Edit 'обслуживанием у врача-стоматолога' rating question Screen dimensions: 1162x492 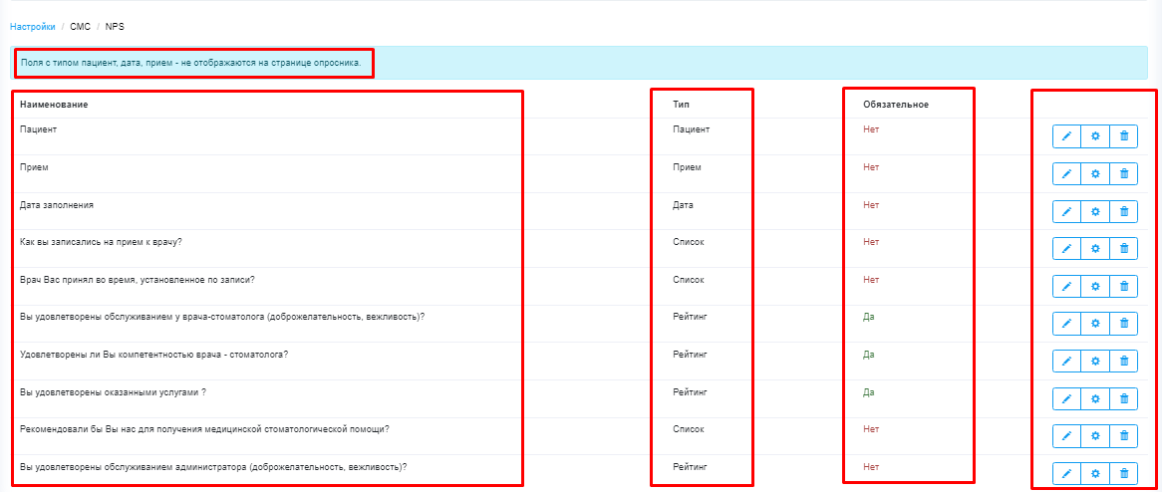coord(1067,324)
